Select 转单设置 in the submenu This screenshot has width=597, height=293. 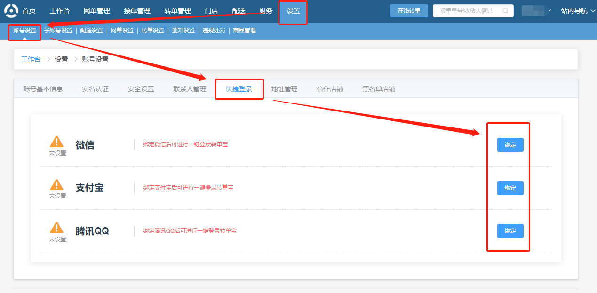[153, 31]
